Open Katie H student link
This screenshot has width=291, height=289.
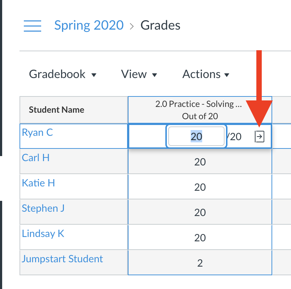point(38,183)
